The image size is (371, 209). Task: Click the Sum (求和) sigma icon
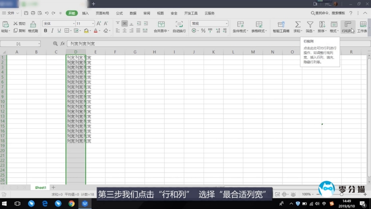[298, 24]
